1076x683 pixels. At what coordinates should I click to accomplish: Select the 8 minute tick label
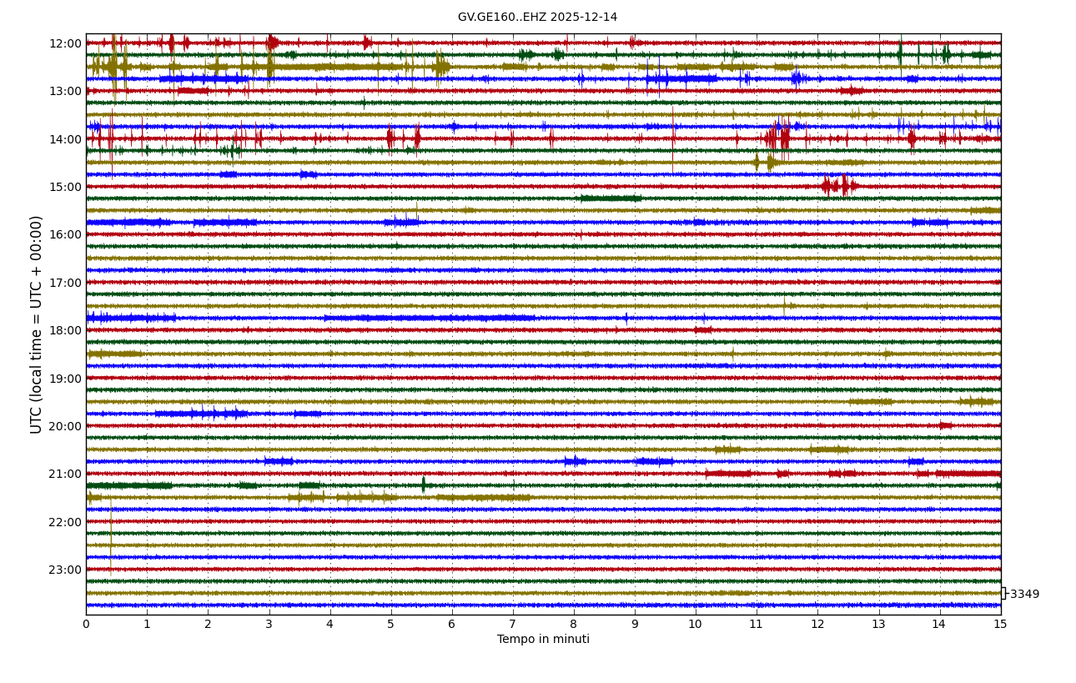click(573, 624)
